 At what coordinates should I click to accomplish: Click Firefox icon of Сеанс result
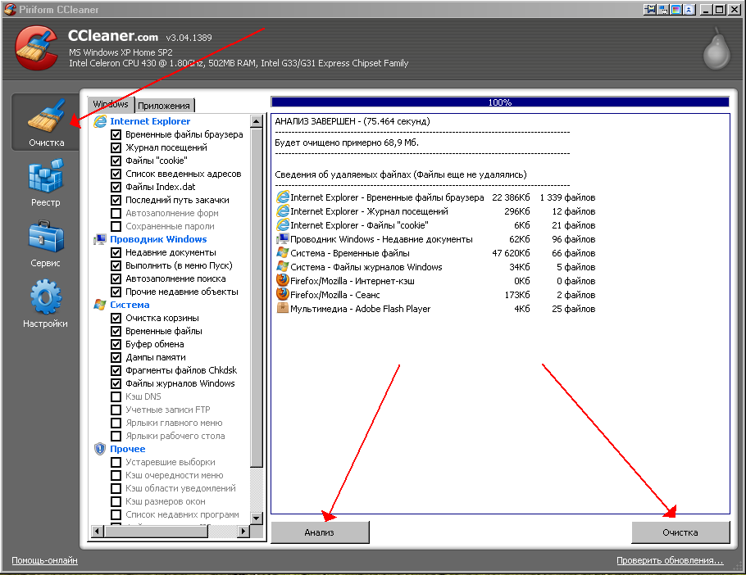(283, 294)
